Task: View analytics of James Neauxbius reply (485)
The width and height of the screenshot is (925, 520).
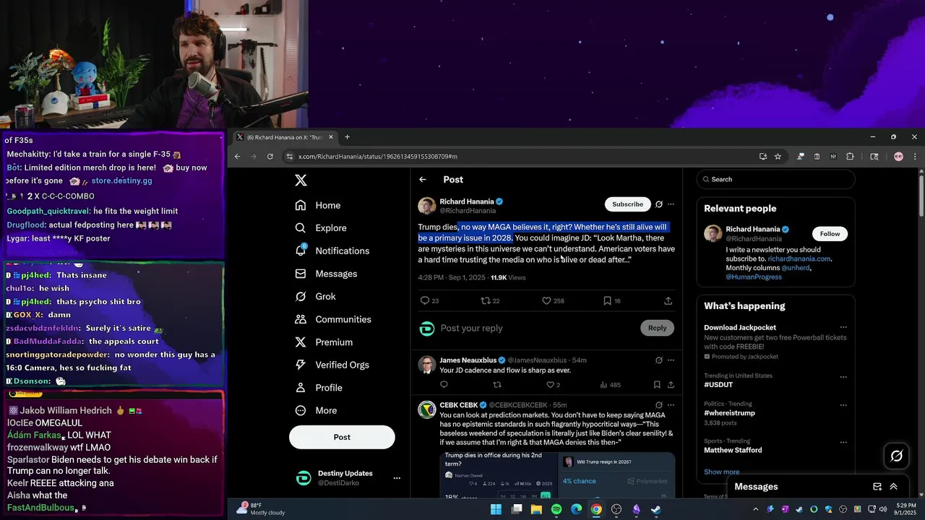Action: [x=610, y=385]
